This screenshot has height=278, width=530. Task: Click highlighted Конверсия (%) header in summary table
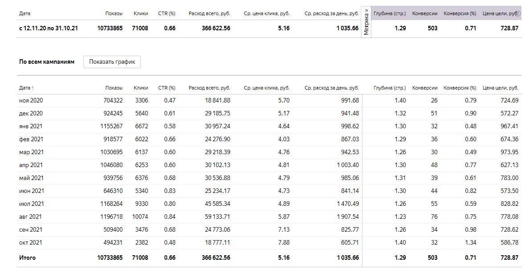460,14
